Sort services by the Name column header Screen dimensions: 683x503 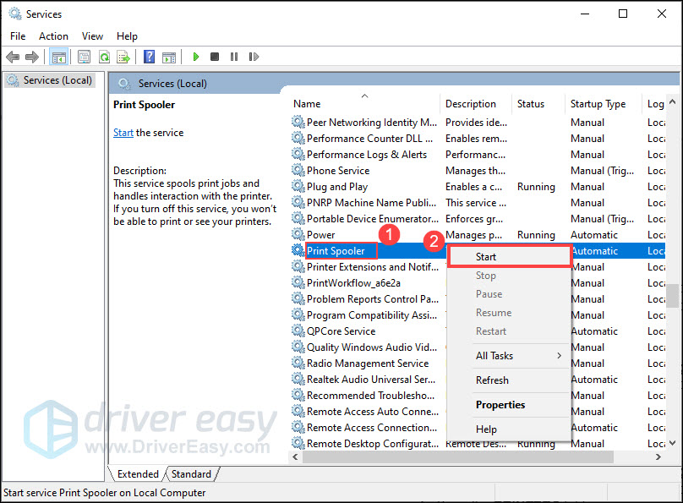point(307,103)
